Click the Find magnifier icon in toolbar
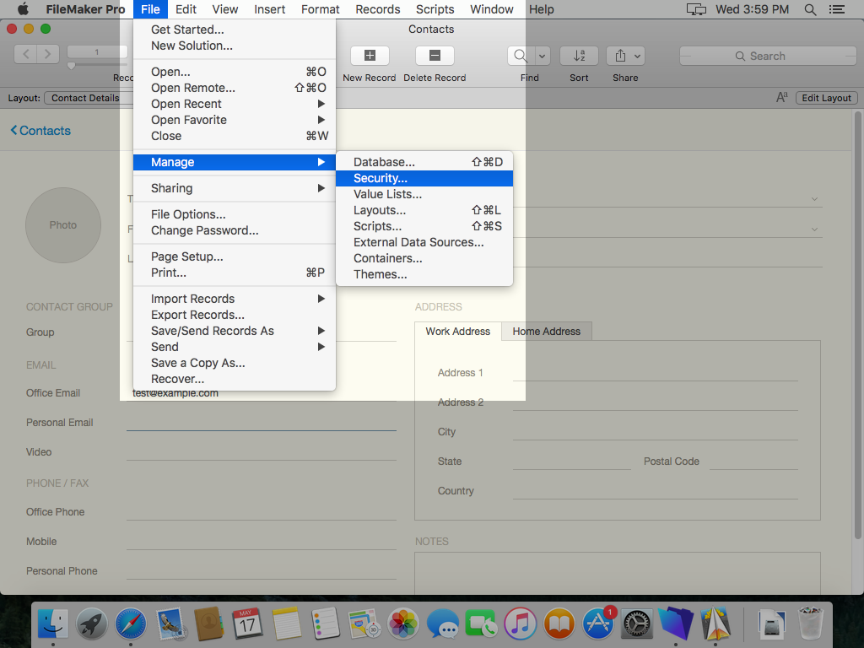This screenshot has height=648, width=864. 520,56
